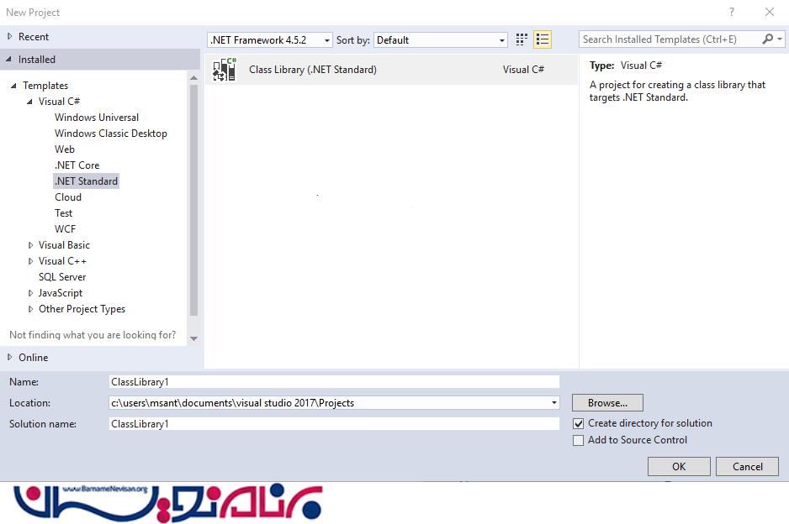Select the Web category
Screen dimensions: 789x524
click(65, 149)
